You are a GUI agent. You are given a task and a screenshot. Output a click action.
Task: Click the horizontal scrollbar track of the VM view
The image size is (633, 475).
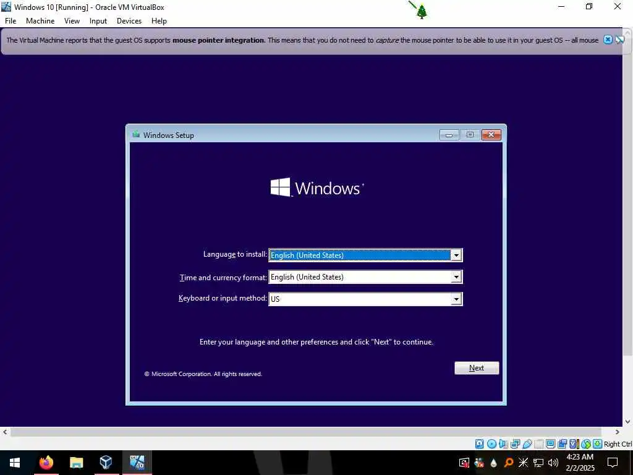click(x=305, y=432)
